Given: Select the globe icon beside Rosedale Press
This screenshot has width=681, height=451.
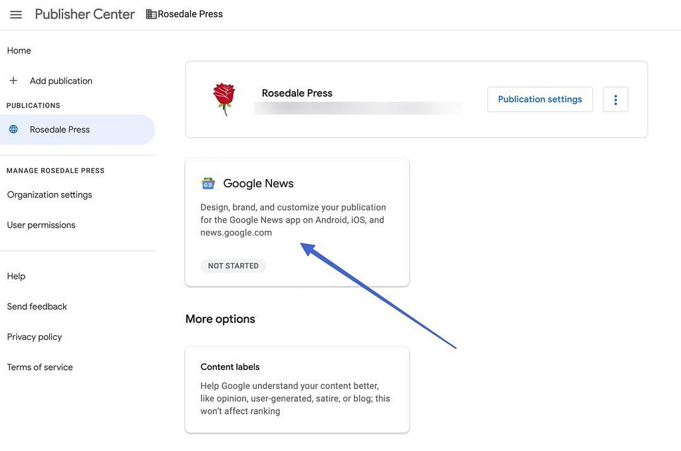Looking at the screenshot, I should coord(13,129).
